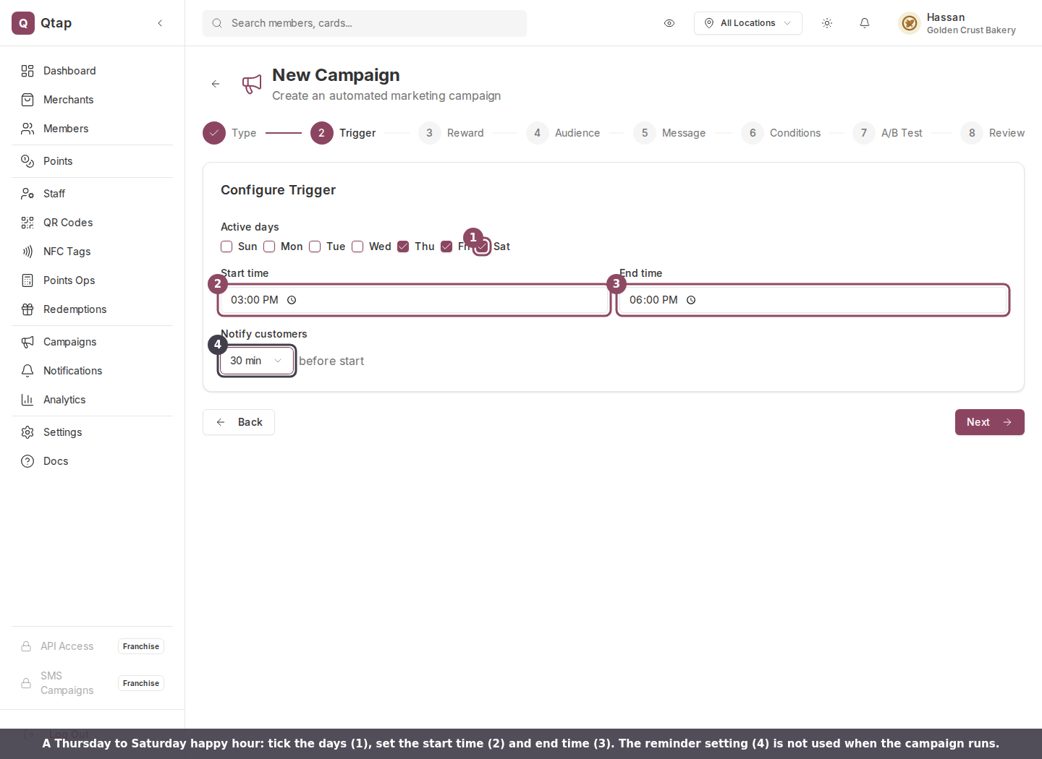Image resolution: width=1042 pixels, height=759 pixels.
Task: Open NFC Tags page
Action: [x=93, y=252]
